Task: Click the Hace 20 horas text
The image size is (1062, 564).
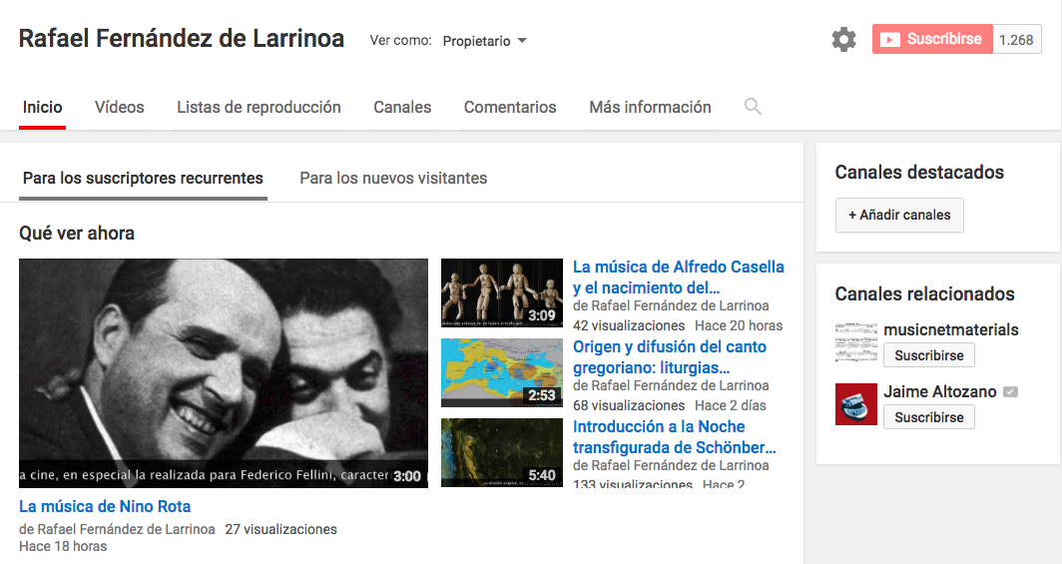Action: click(x=739, y=325)
